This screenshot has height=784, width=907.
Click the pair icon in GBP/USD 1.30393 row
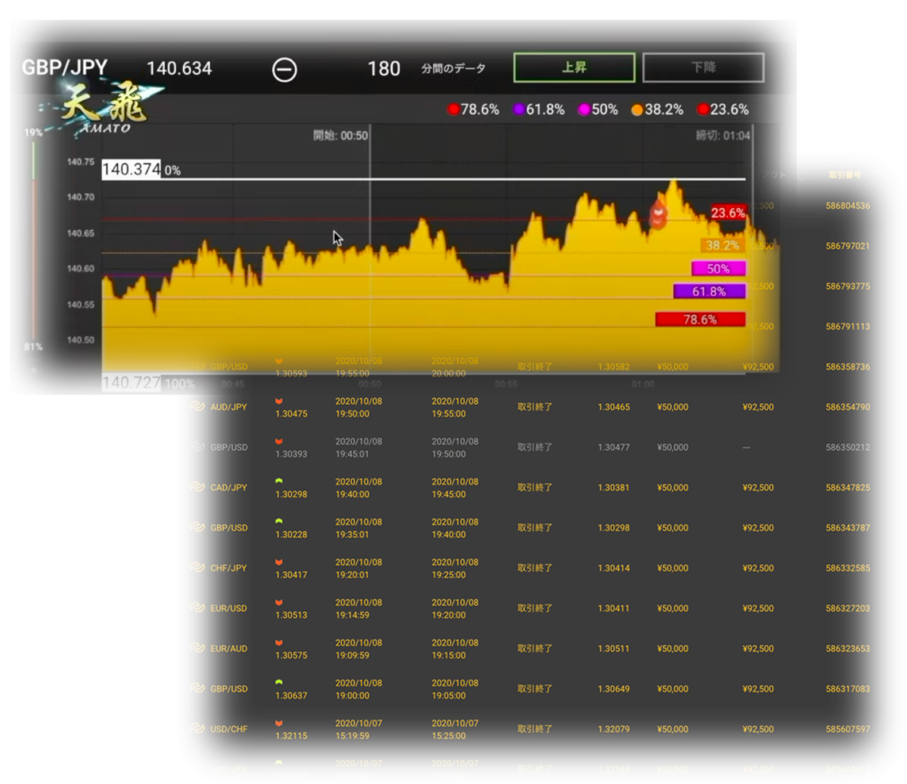(197, 446)
